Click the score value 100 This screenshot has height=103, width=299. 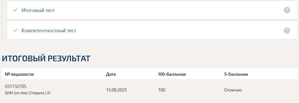coord(161,90)
